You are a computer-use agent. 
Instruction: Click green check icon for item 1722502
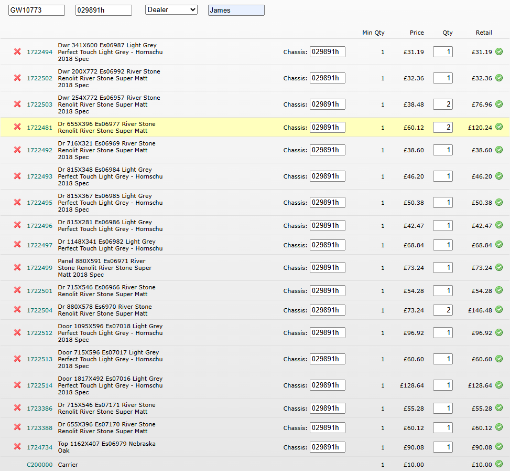click(499, 78)
